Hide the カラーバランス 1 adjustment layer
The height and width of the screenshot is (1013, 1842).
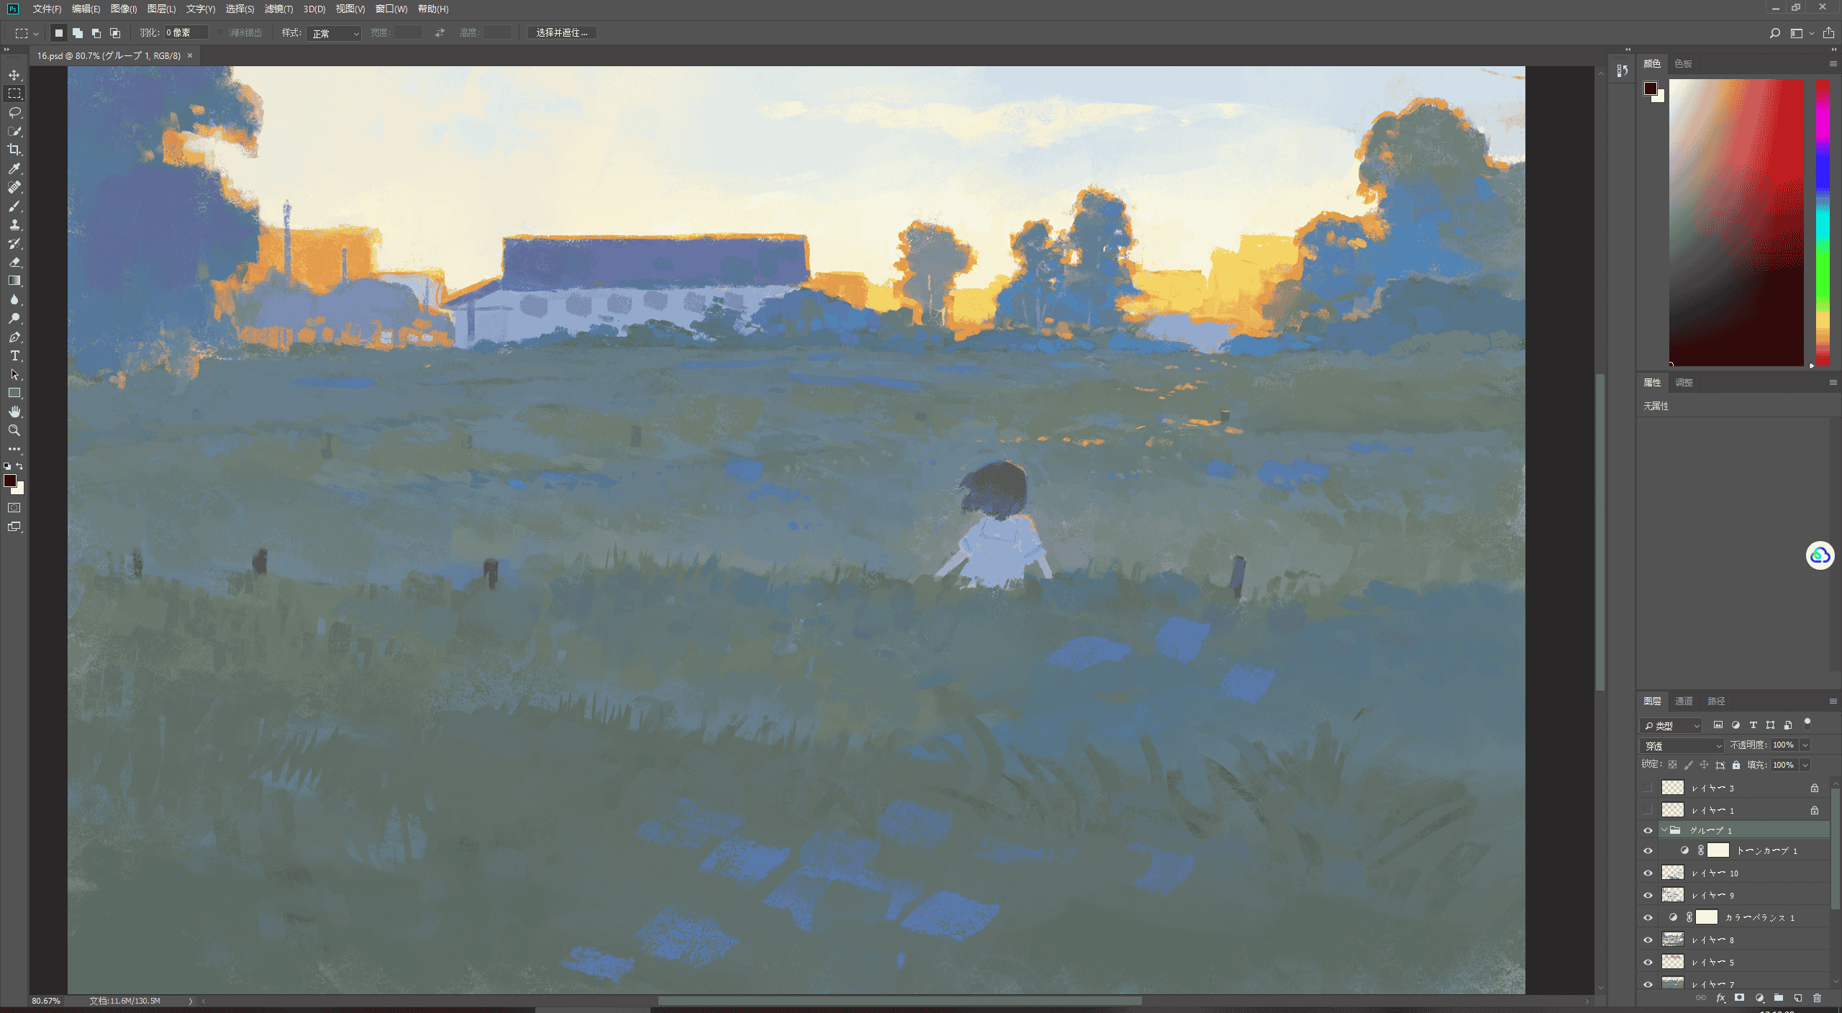tap(1648, 917)
